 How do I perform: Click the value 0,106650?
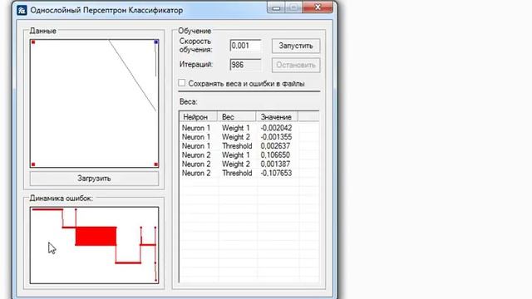275,155
